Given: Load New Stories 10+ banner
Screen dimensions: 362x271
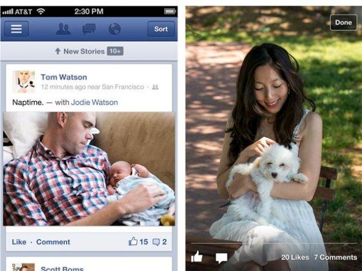Looking at the screenshot, I should click(x=89, y=51).
